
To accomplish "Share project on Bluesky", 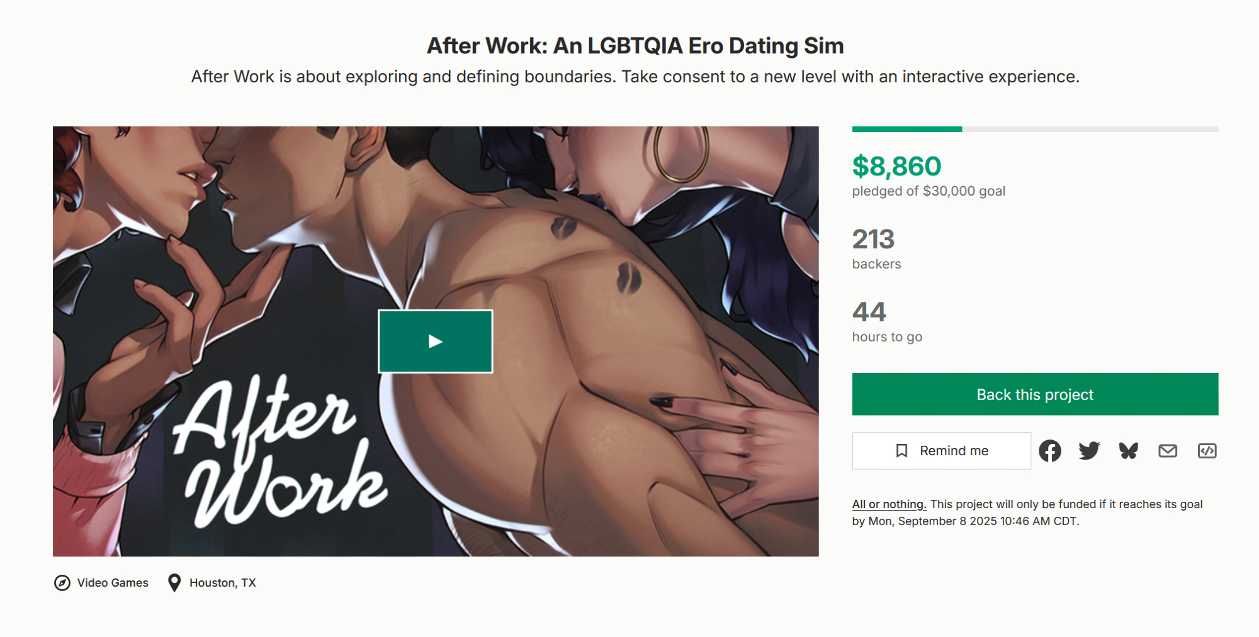I will [x=1129, y=451].
